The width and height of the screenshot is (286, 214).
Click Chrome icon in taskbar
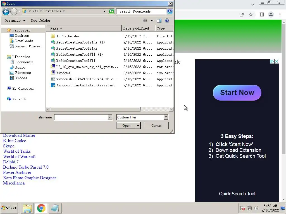coord(41,208)
